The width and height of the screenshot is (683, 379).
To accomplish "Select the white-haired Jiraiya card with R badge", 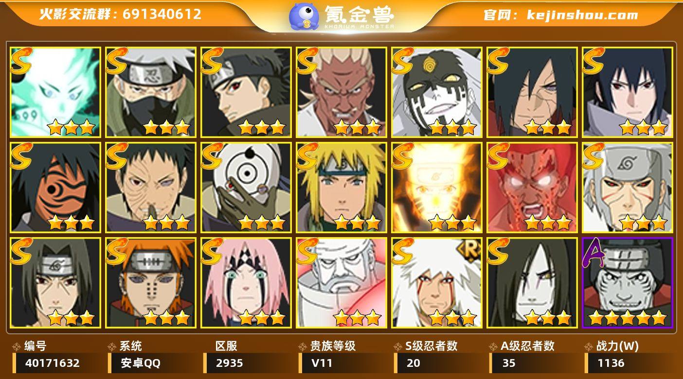I will [x=437, y=282].
